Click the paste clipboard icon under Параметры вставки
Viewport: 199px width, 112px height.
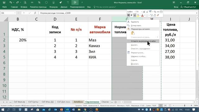coord(133,33)
